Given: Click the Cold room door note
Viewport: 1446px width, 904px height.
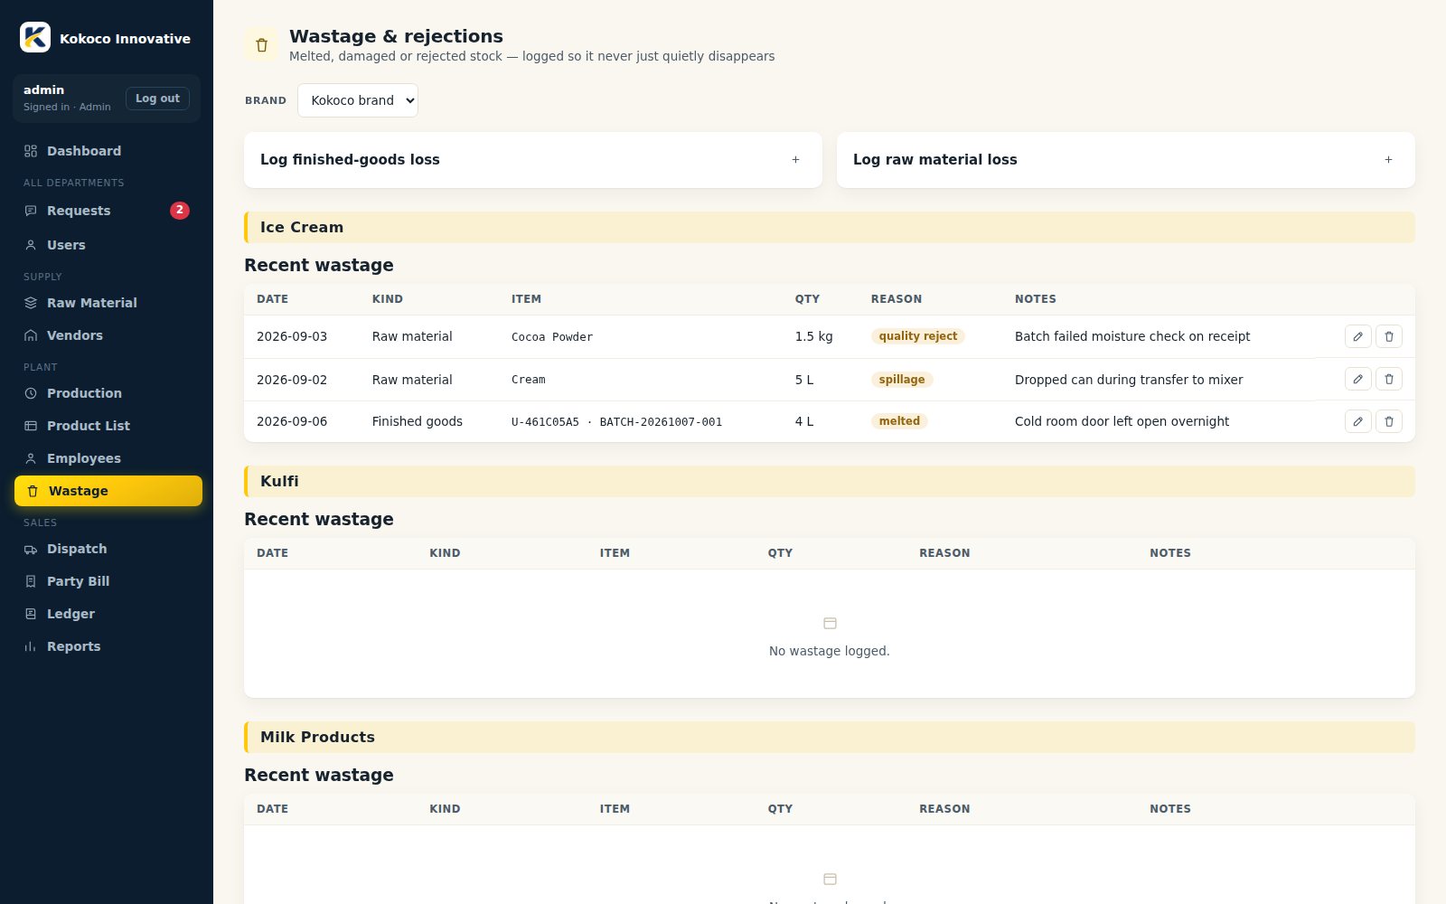Looking at the screenshot, I should tap(1122, 421).
